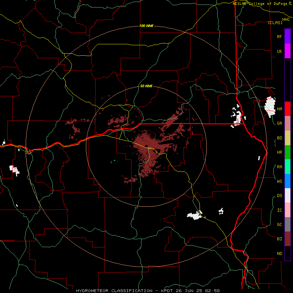This screenshot has height=293, width=293.
Task: Click the BD yellow legend swatch
Action: (287, 138)
